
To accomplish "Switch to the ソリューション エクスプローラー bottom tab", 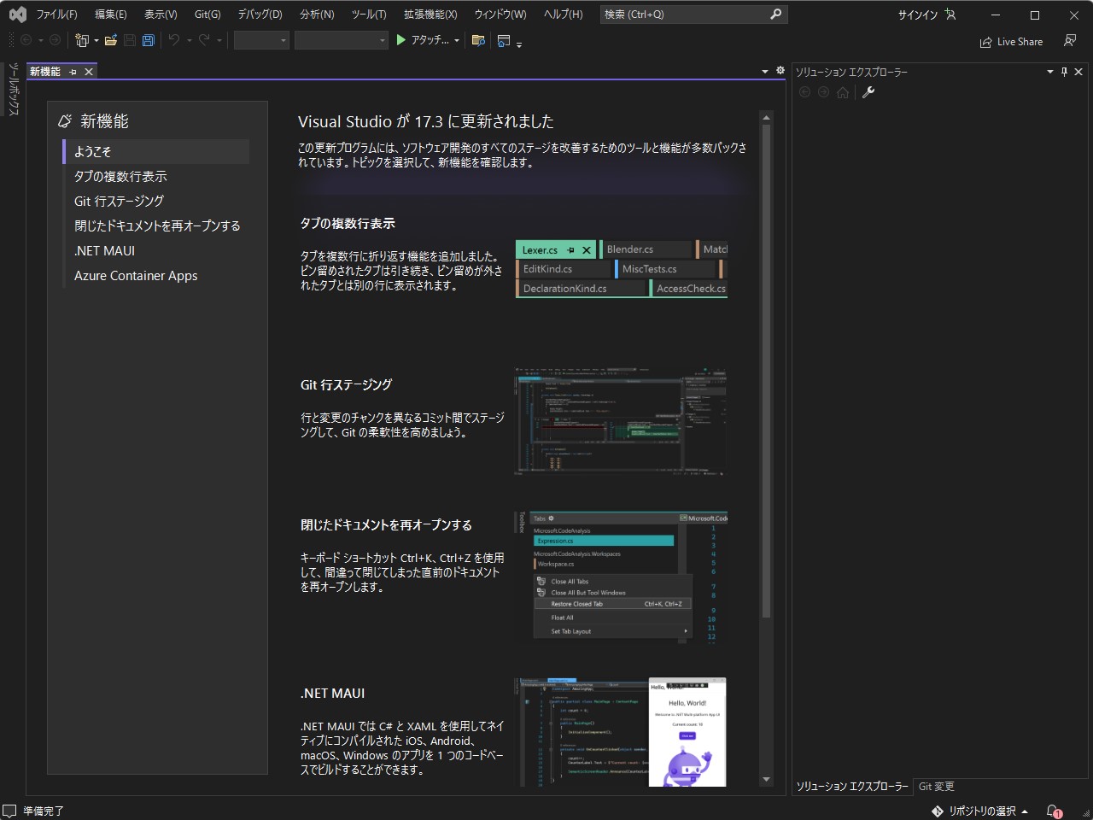I will (852, 786).
